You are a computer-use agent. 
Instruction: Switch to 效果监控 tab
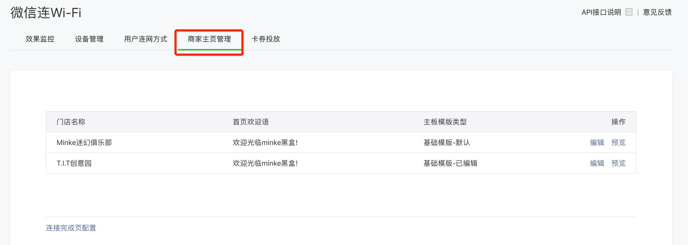pos(40,39)
